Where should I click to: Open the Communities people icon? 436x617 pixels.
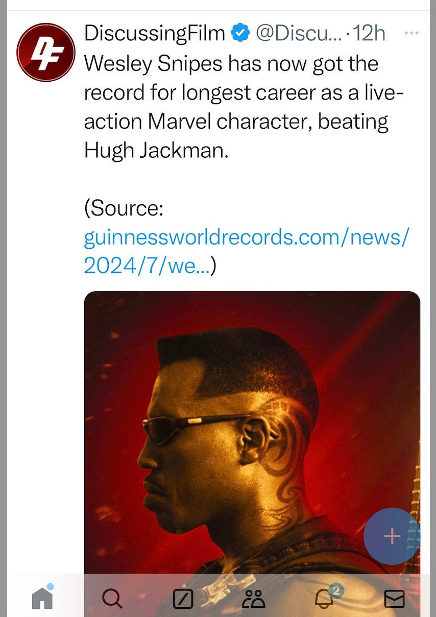point(253,599)
